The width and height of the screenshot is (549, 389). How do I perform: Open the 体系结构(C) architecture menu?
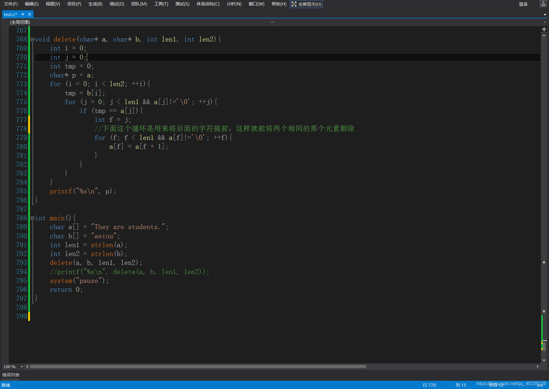(208, 4)
